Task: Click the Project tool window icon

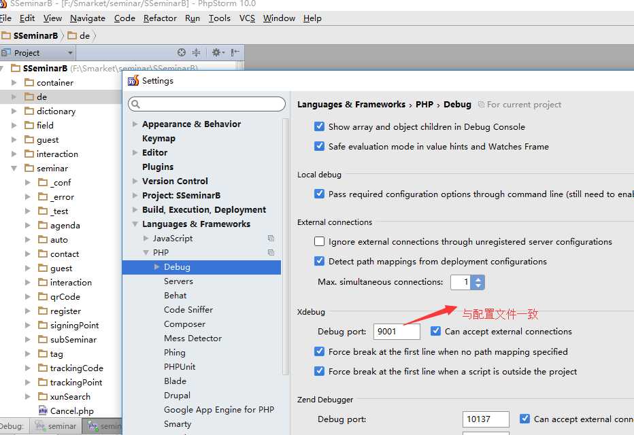Action: 5,52
